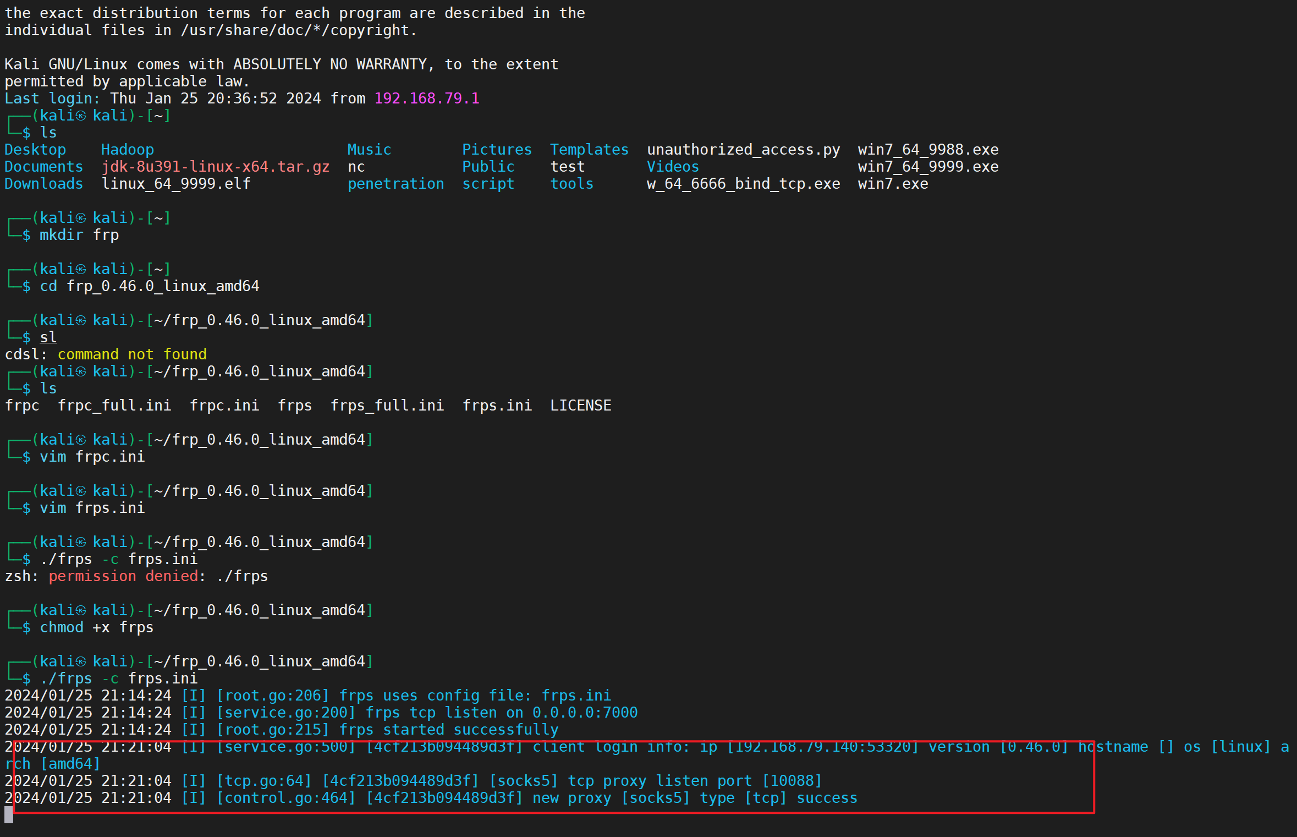Click the w_64_6666_bind_tcp.exe entry

(743, 184)
